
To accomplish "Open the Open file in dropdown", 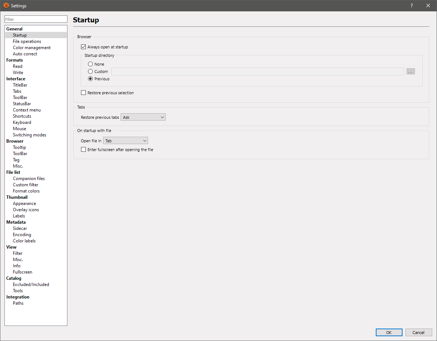I will (x=125, y=140).
